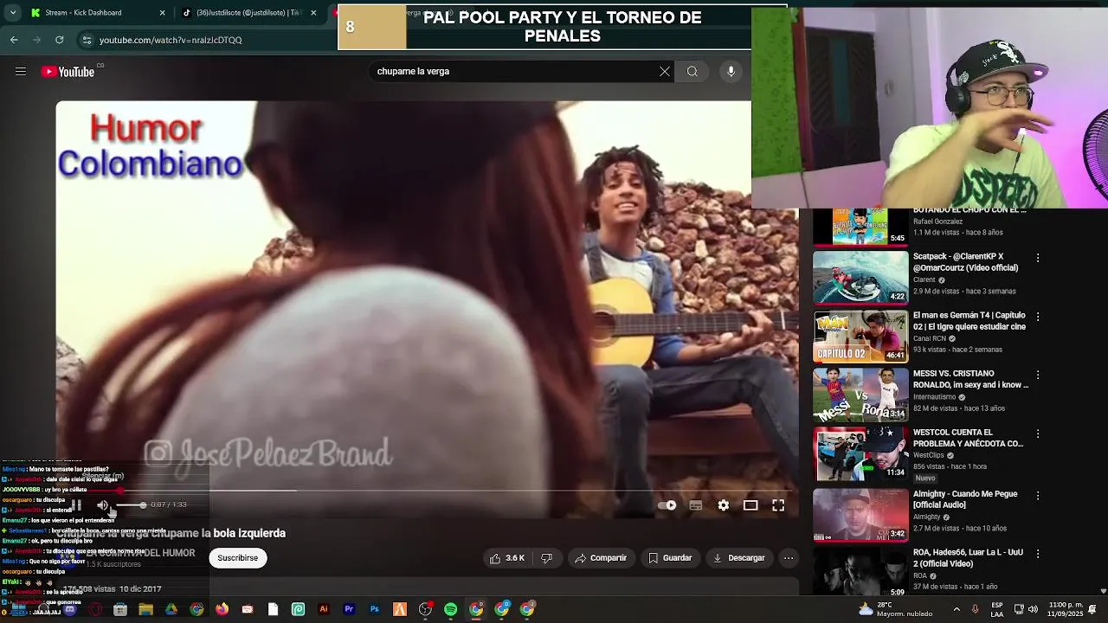Open options for Almighty Cuando Me Pegue
The width and height of the screenshot is (1108, 623).
pyautogui.click(x=1038, y=495)
